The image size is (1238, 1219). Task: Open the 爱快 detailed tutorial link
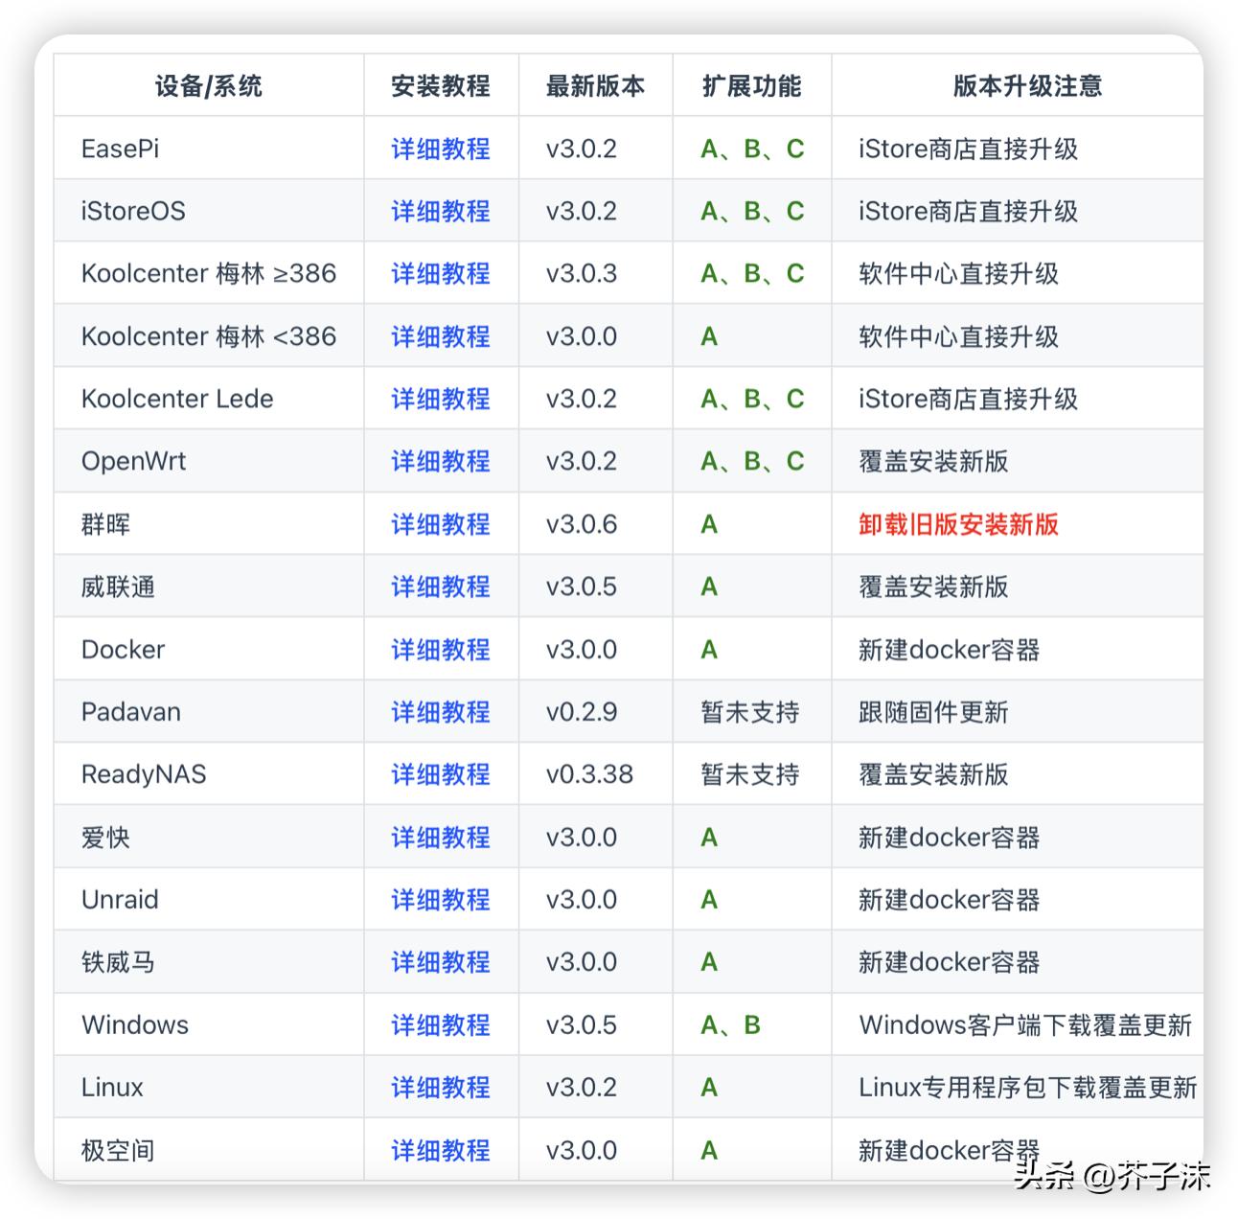point(440,837)
